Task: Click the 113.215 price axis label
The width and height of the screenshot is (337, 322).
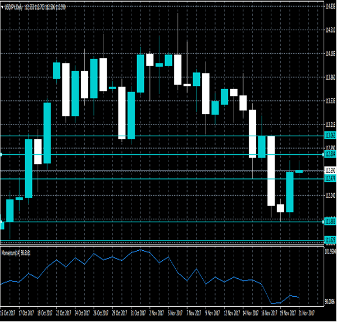Action: click(330, 125)
